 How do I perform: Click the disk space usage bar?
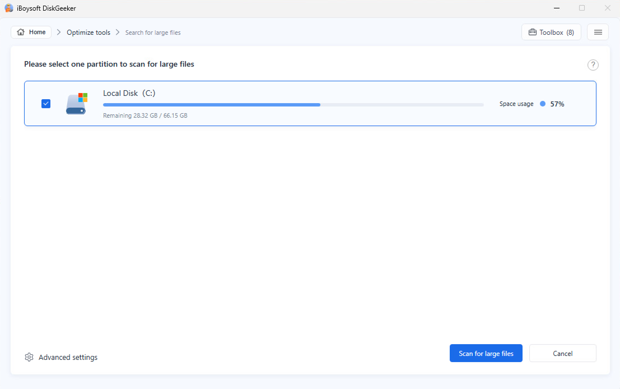click(x=293, y=105)
